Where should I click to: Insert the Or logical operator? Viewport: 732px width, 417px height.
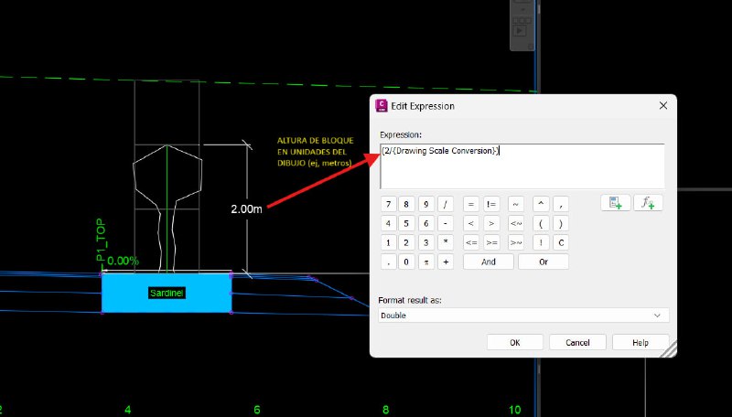pyautogui.click(x=544, y=262)
